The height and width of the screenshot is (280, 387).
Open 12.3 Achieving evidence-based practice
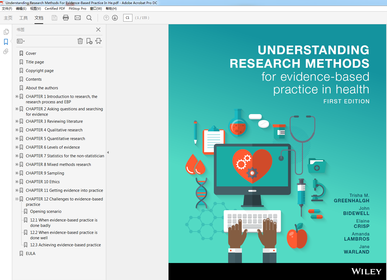[x=66, y=245]
